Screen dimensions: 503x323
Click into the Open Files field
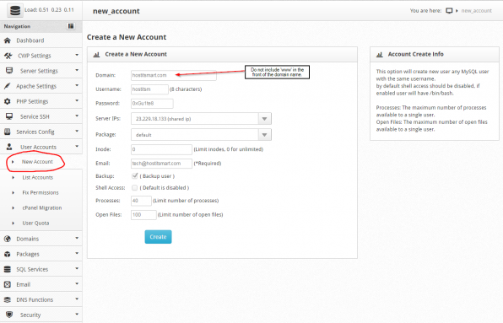click(x=143, y=215)
